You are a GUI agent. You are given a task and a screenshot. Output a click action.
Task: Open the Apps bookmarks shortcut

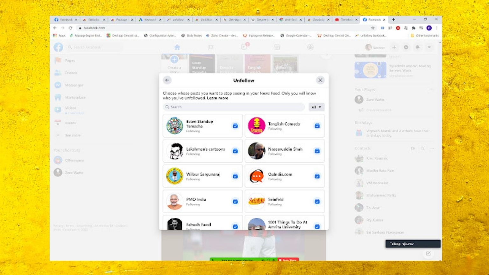[x=59, y=35]
